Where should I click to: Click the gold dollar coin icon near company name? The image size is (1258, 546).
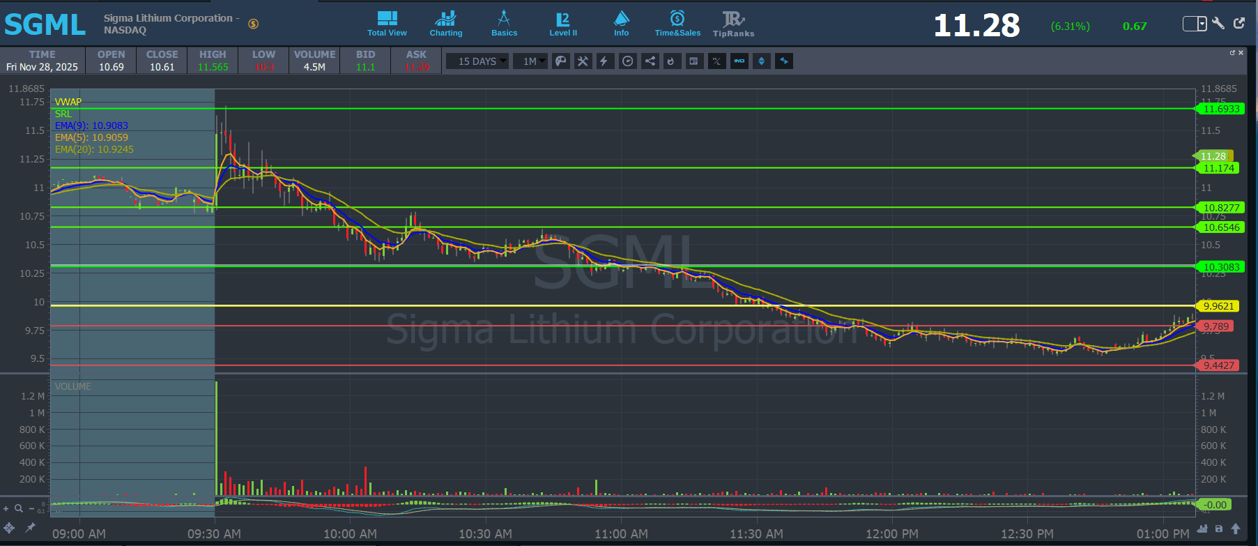pos(254,24)
